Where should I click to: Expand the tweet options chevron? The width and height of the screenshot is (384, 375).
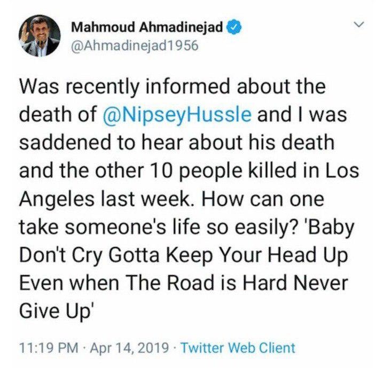pyautogui.click(x=359, y=25)
